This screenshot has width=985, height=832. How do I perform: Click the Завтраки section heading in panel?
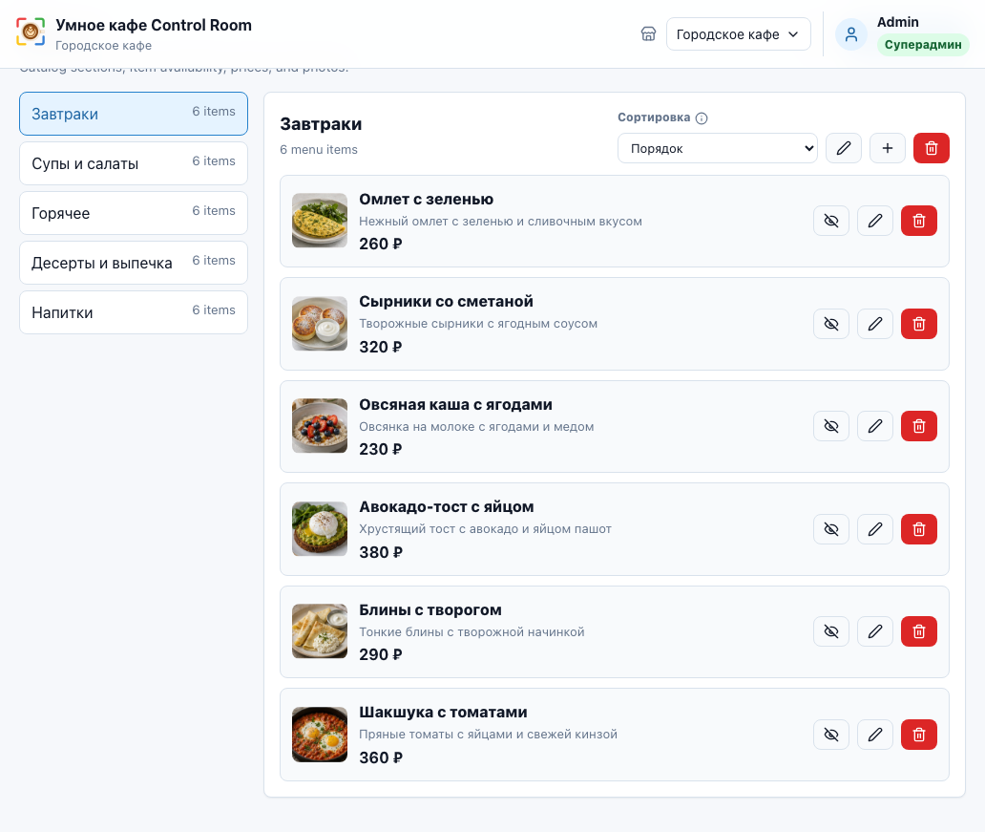(321, 124)
